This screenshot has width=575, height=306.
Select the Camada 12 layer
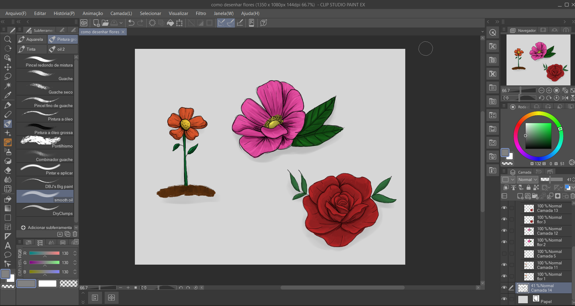point(547,231)
